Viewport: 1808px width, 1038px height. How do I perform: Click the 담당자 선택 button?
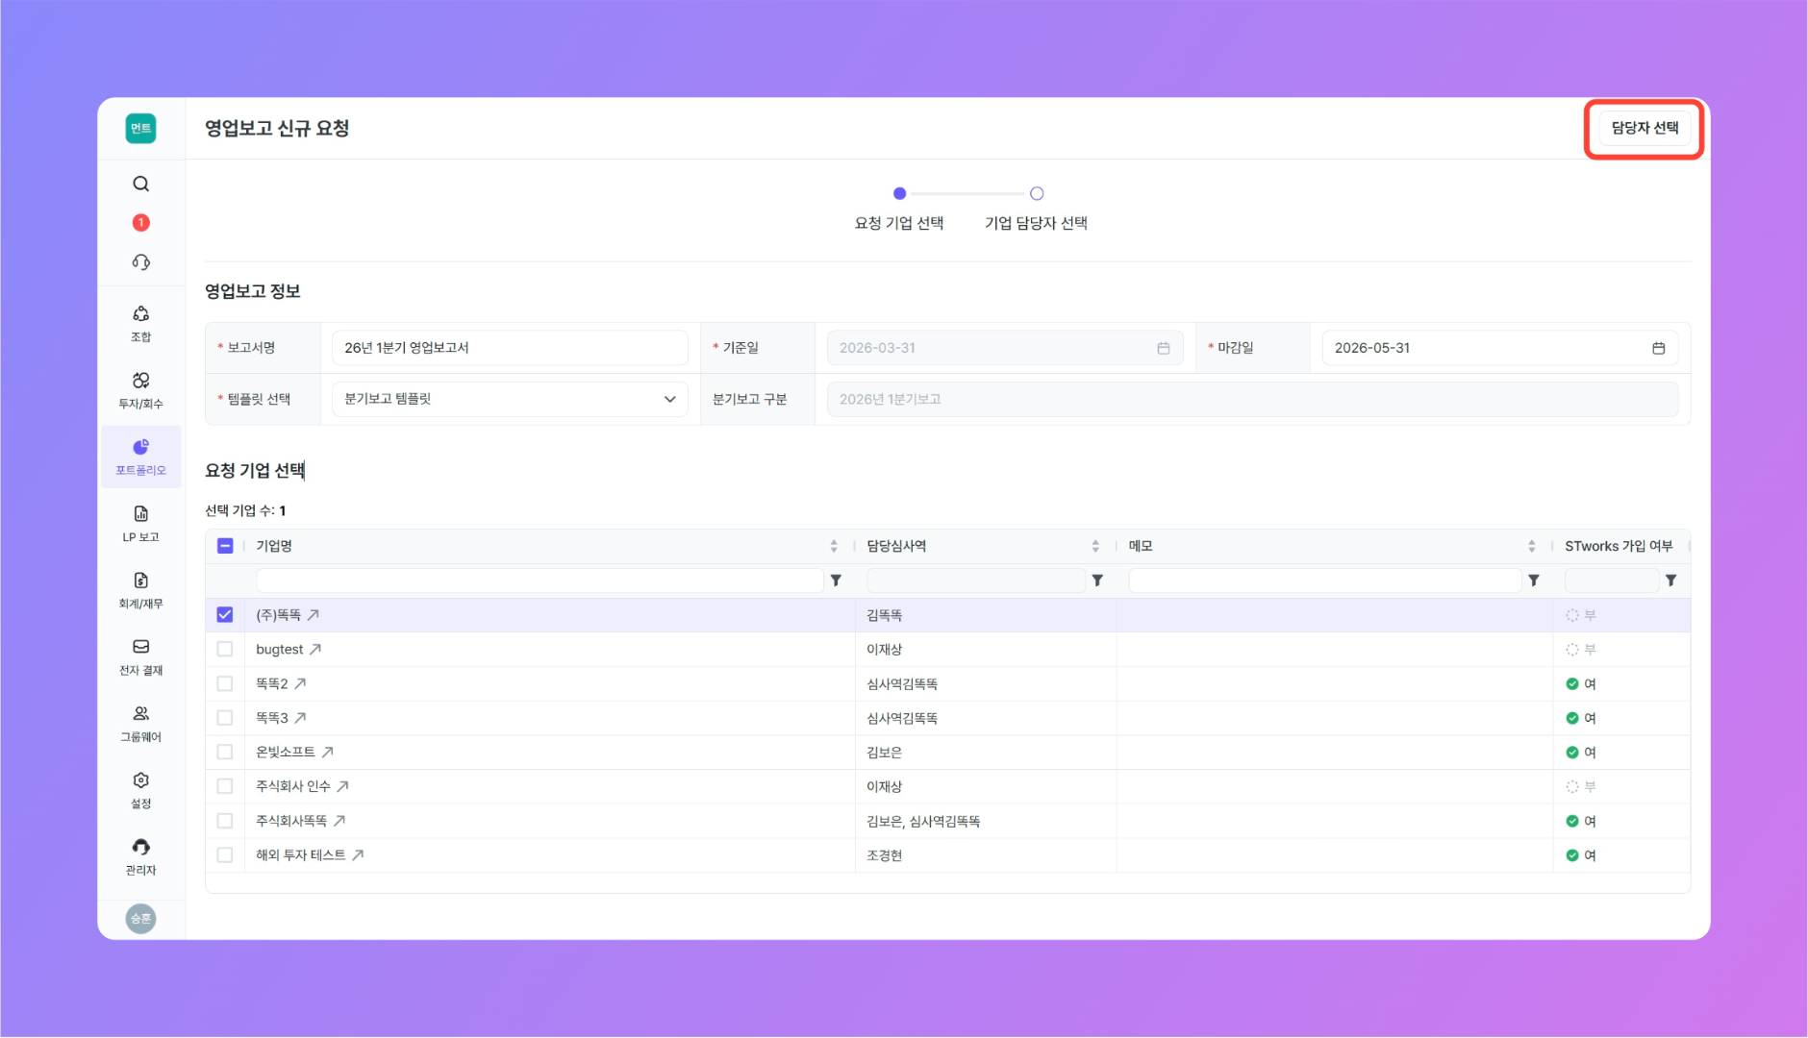pos(1645,128)
